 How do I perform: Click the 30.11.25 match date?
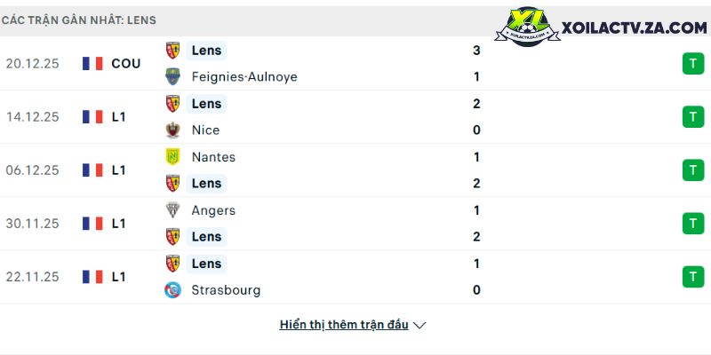click(32, 224)
